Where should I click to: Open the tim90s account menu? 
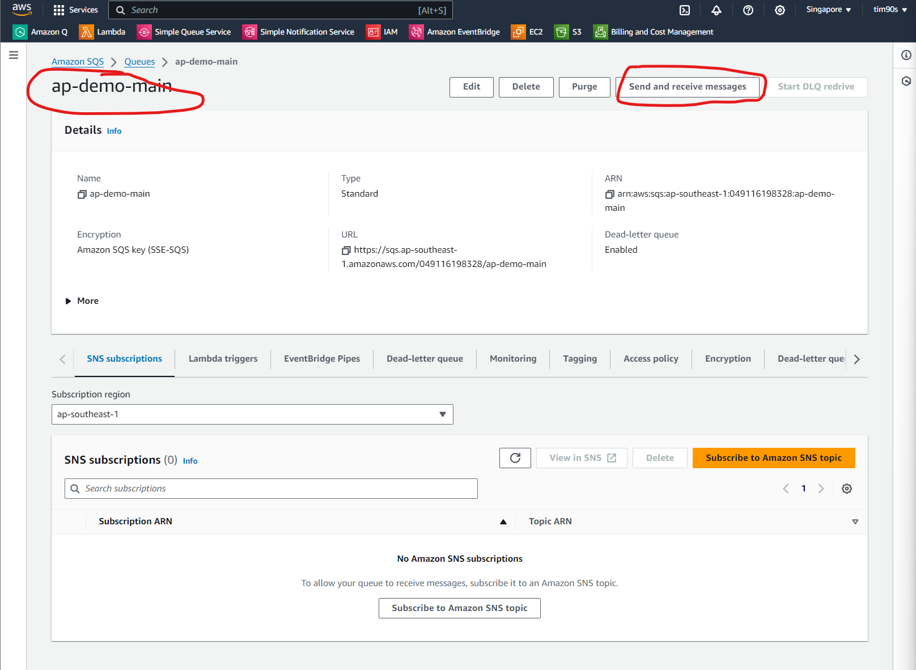[x=890, y=10]
